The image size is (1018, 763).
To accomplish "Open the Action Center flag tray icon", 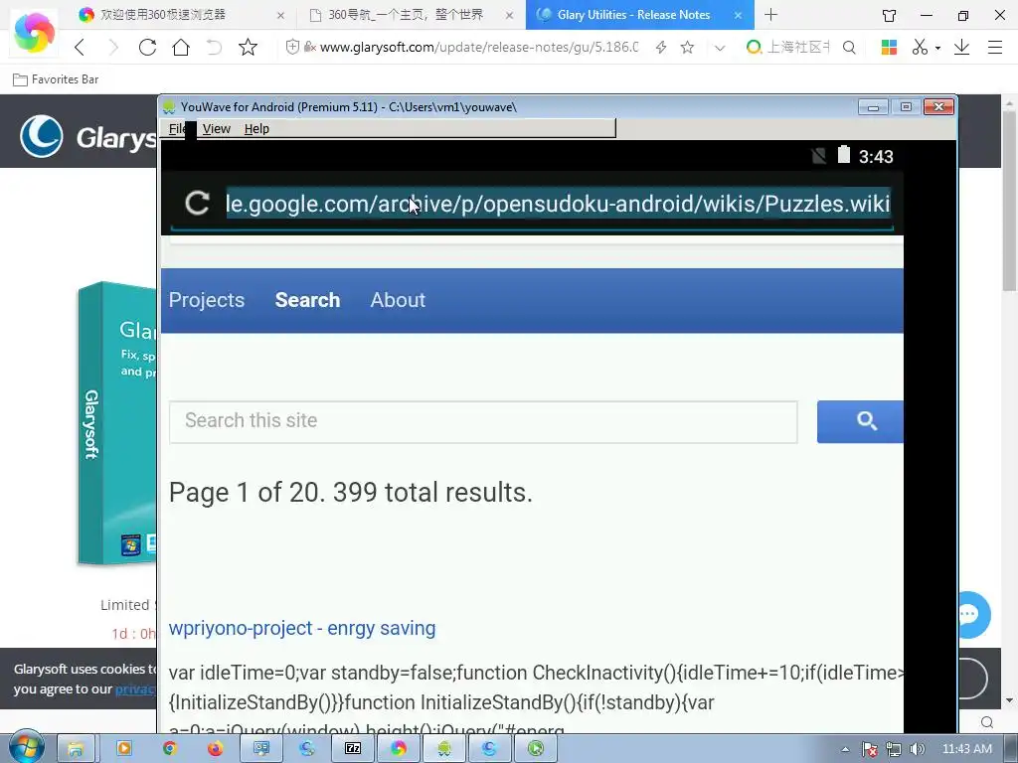I will [870, 749].
